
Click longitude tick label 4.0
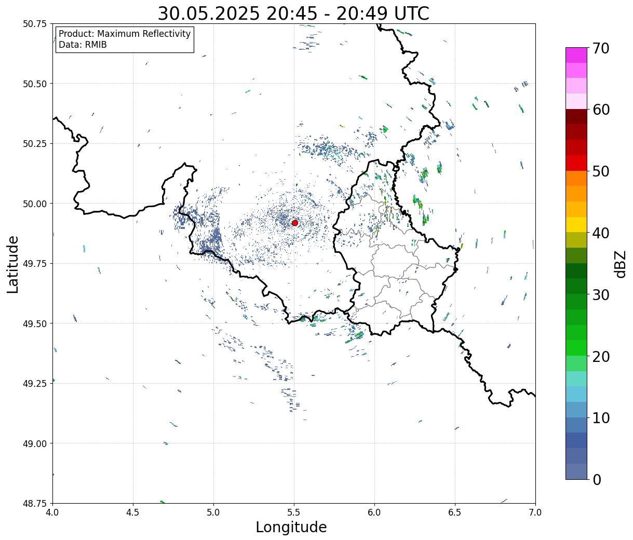52,512
